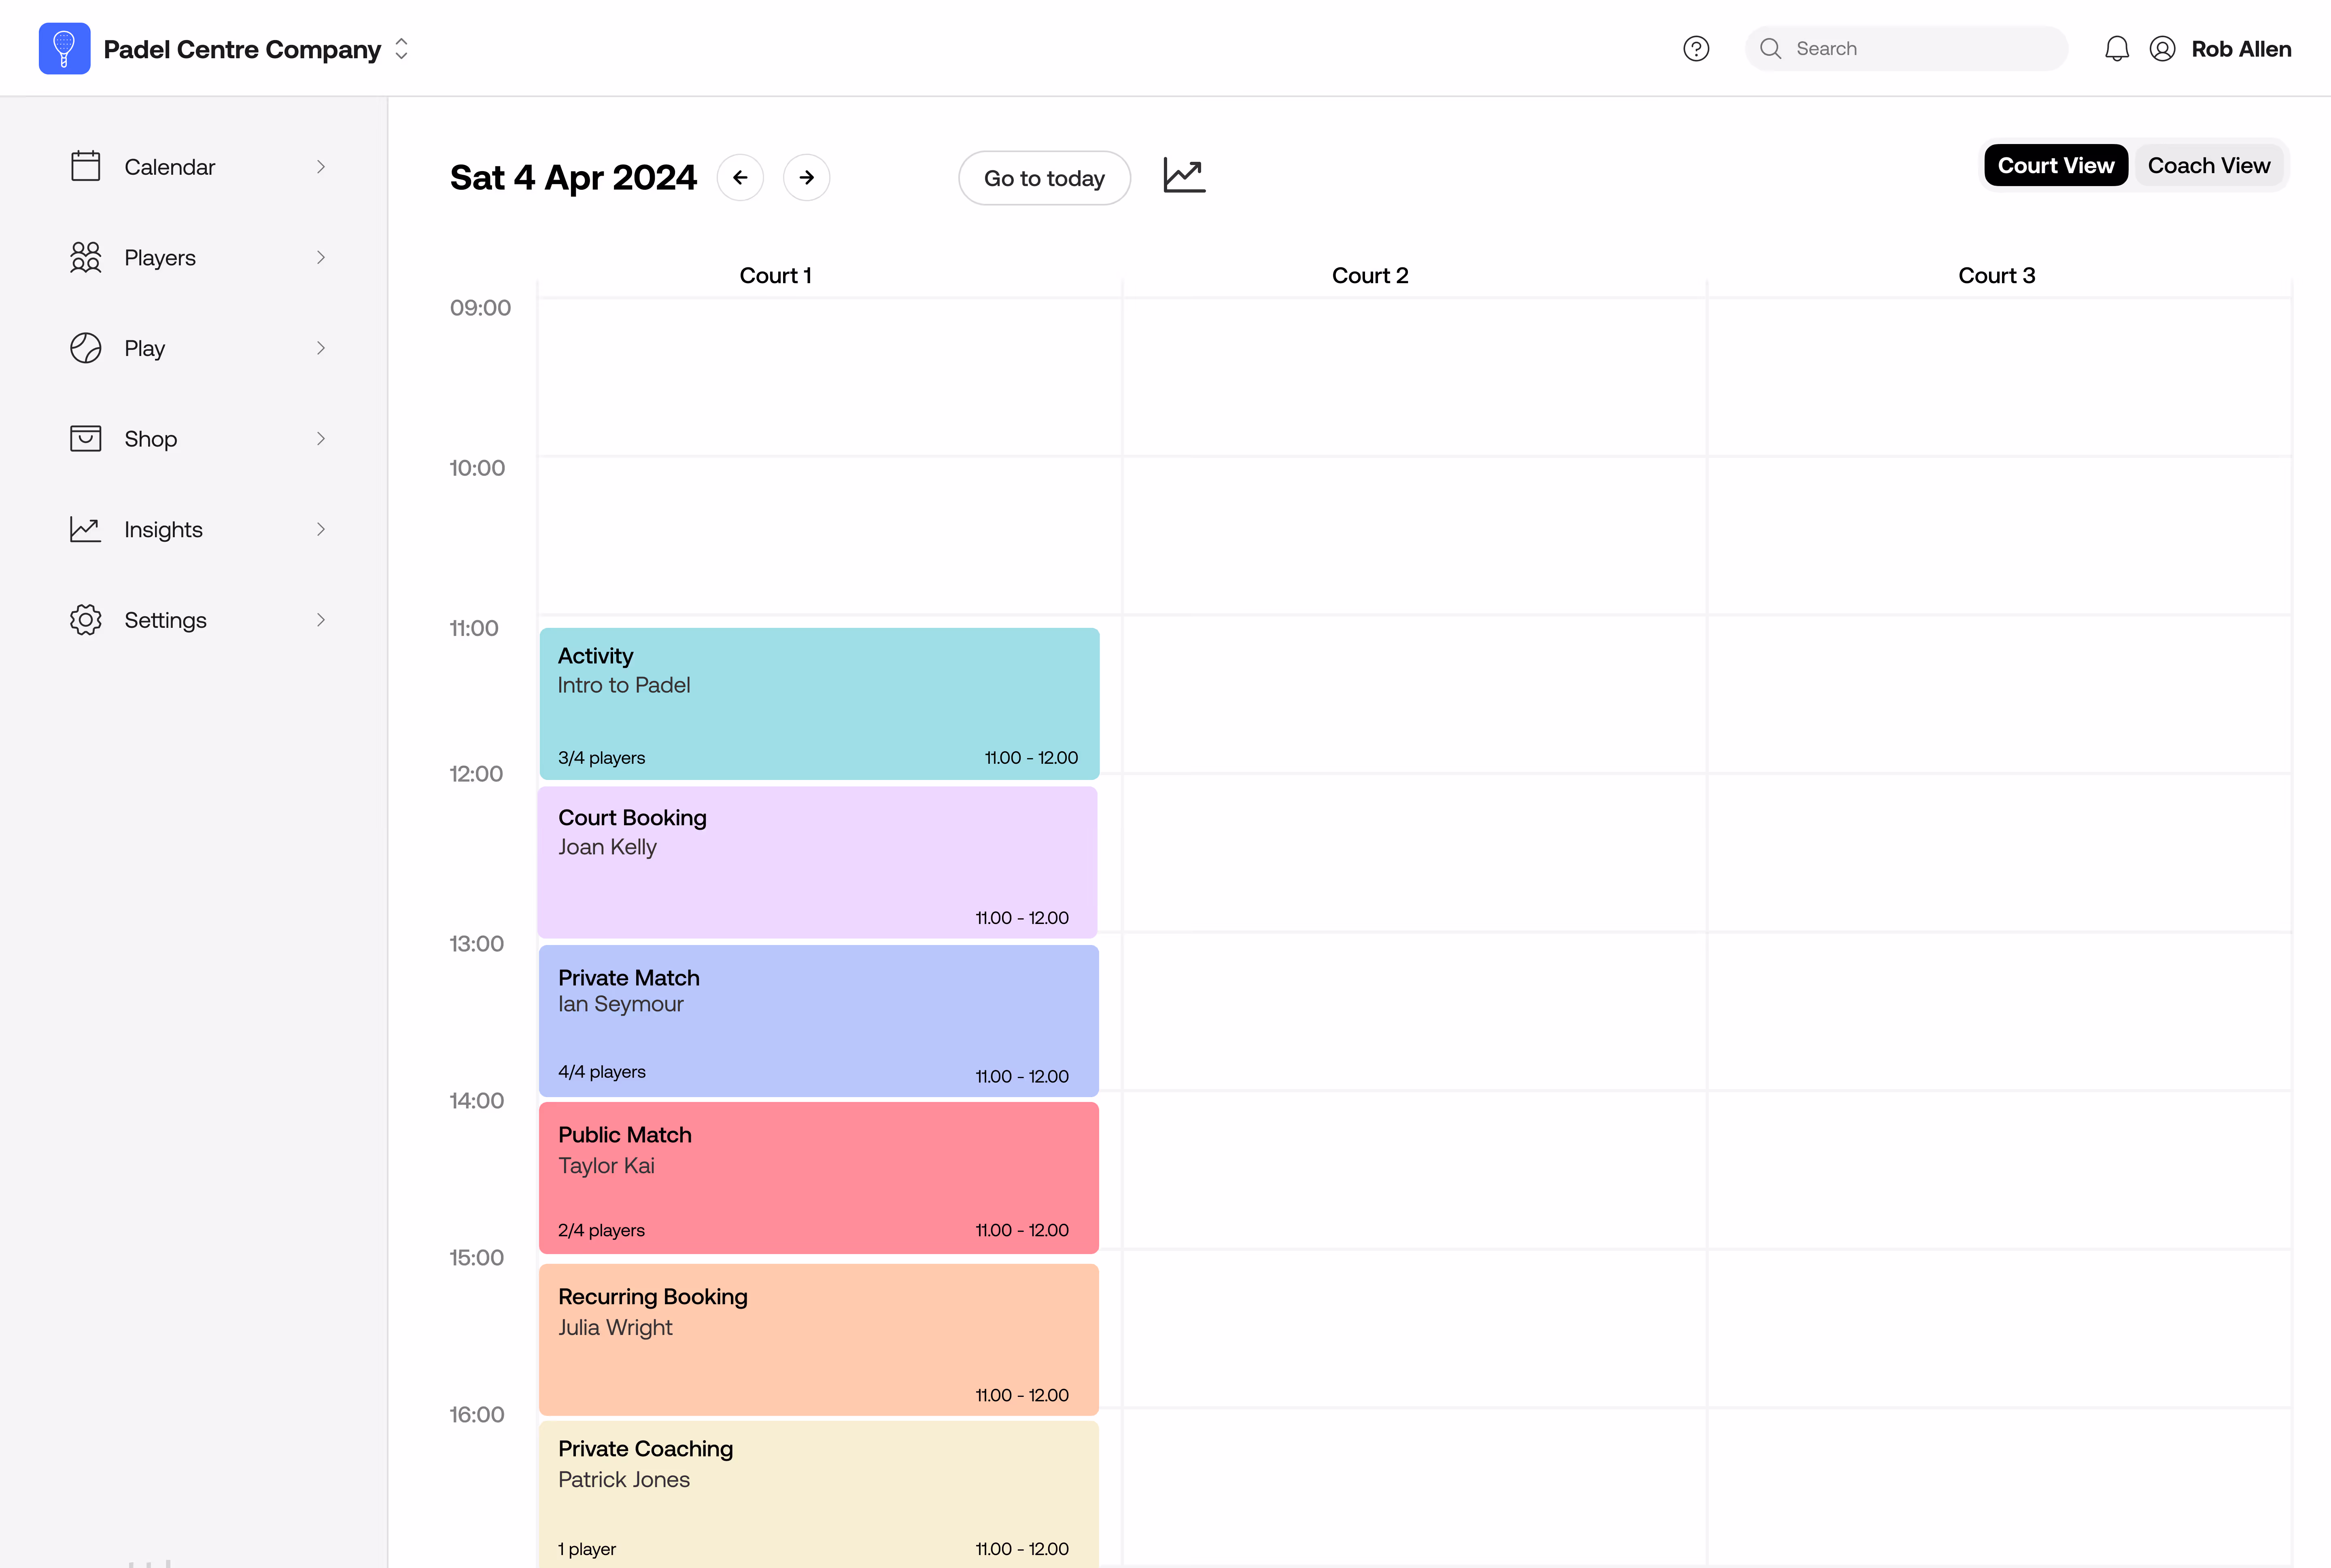Click the Go to today button
This screenshot has height=1568, width=2331.
(1044, 178)
